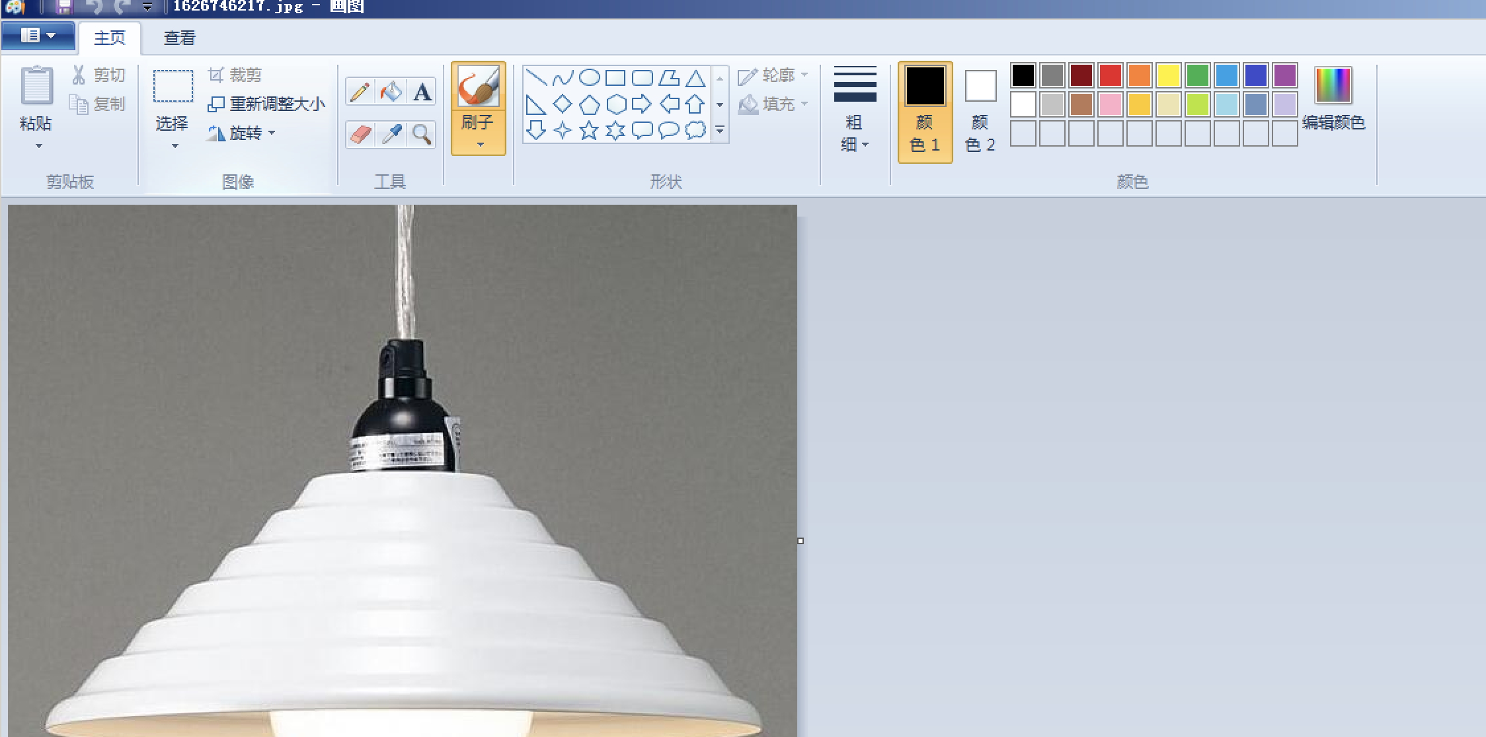Pick the Color picker eyedropper tool

391,135
